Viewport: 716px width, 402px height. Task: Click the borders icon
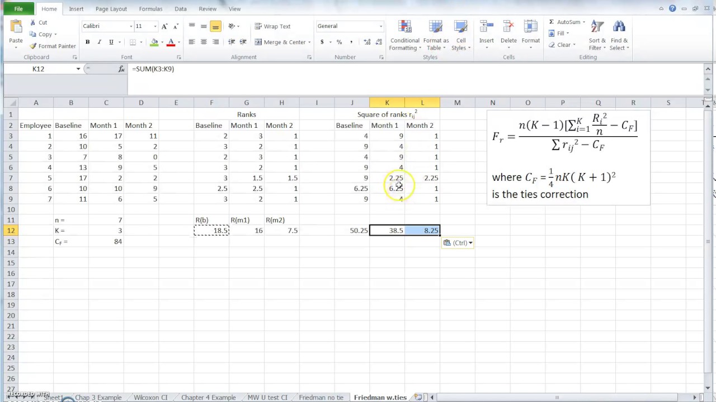point(133,42)
